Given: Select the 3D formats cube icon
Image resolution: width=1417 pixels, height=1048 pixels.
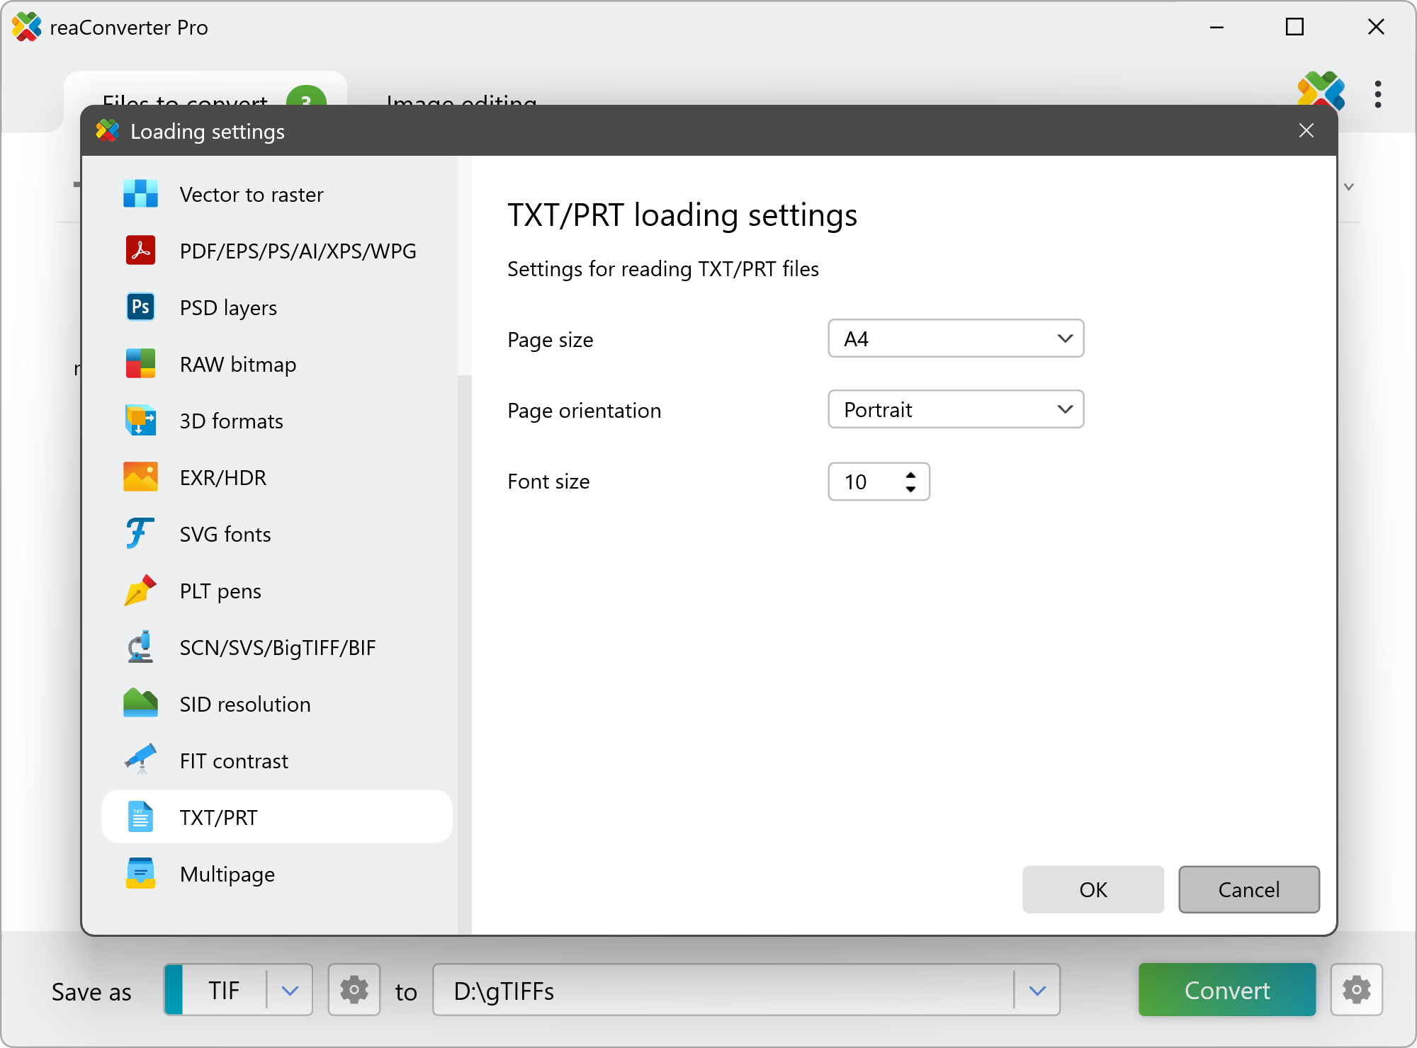Looking at the screenshot, I should pyautogui.click(x=140, y=421).
